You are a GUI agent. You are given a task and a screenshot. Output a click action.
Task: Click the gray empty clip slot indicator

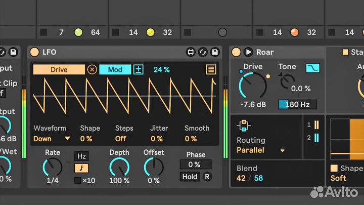tap(222, 32)
